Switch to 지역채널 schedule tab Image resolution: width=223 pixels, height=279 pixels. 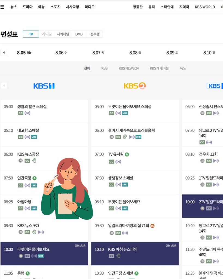(x=63, y=34)
